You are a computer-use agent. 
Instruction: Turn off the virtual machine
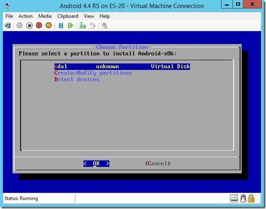point(30,25)
